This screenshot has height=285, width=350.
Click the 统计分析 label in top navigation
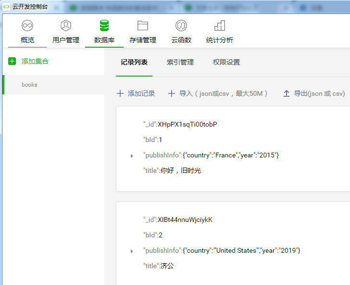tap(220, 40)
